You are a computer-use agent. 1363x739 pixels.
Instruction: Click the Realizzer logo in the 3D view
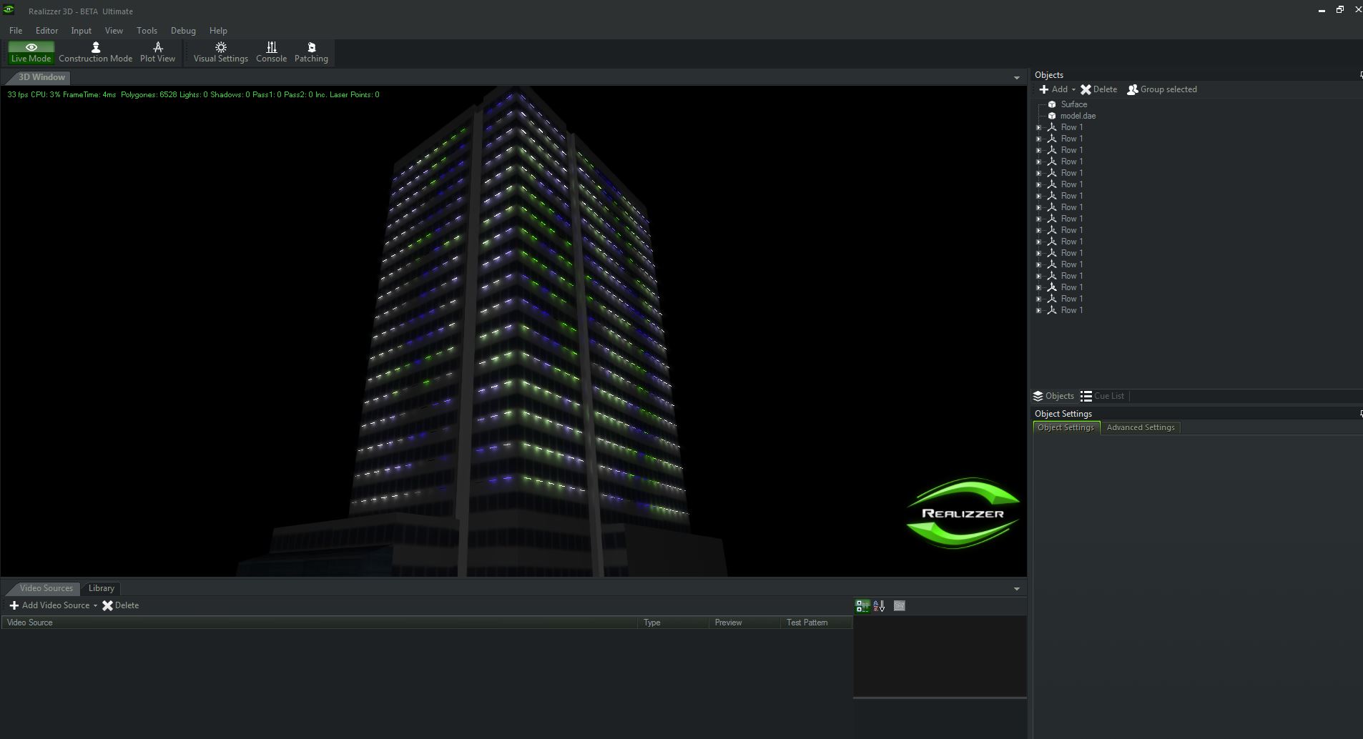coord(963,513)
